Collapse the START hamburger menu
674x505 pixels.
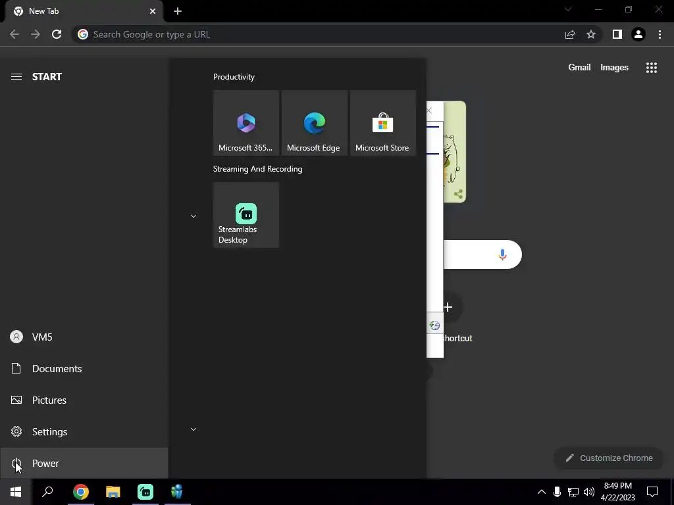pos(16,76)
